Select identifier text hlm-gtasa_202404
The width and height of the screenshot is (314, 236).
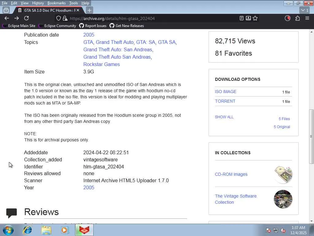(x=104, y=167)
